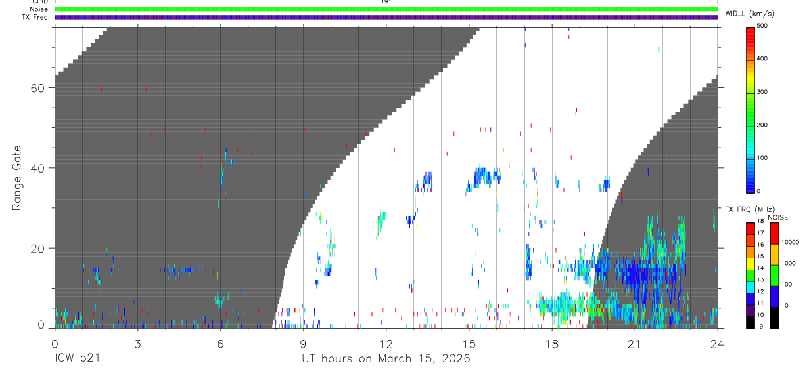Click the 400 tick on the width color bar

(x=764, y=58)
